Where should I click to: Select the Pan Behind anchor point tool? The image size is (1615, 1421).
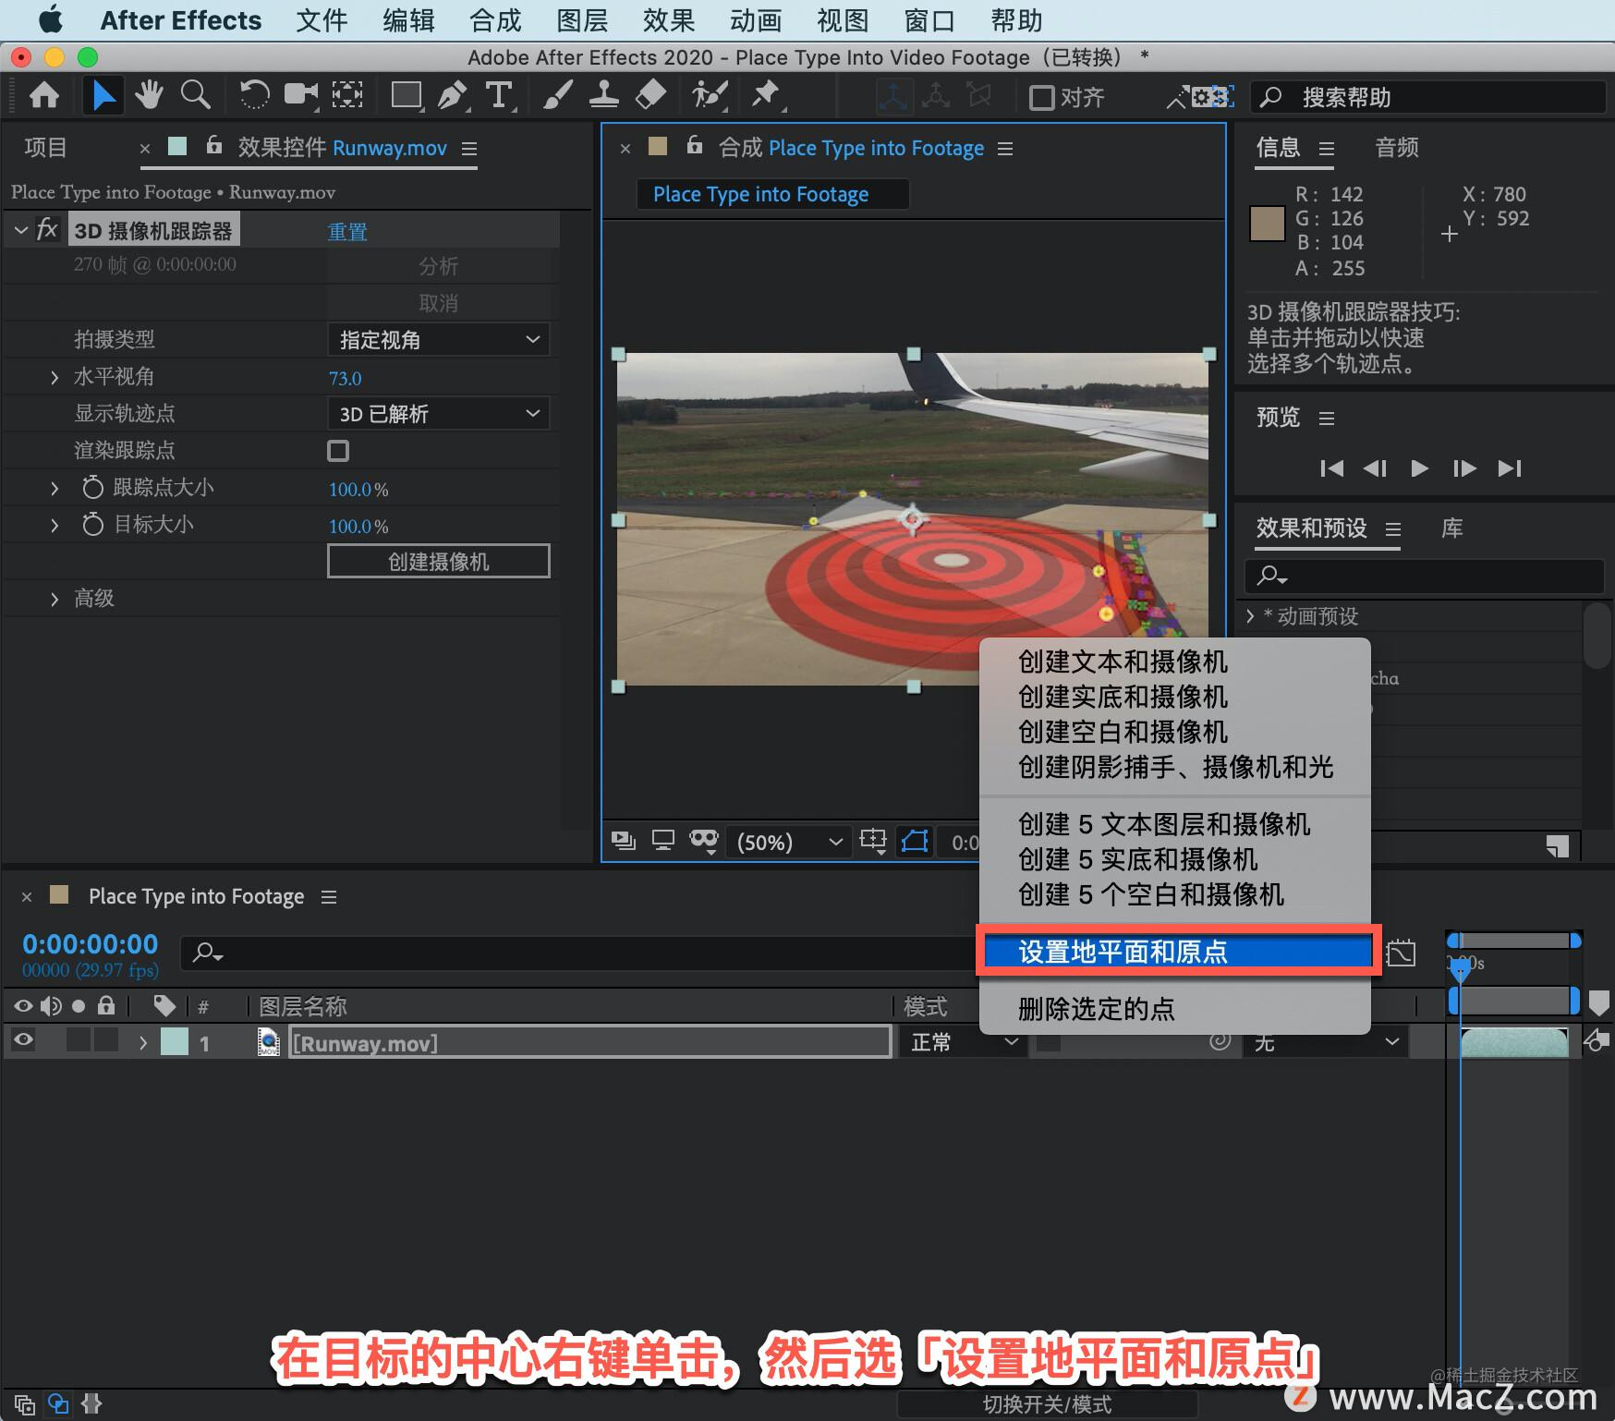point(347,94)
